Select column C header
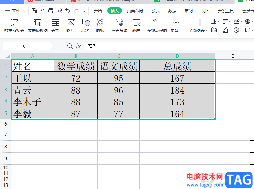This screenshot has width=254, height=189. [119, 56]
